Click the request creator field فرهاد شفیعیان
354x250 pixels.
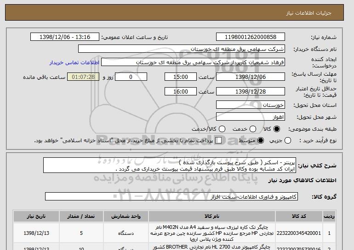click(193, 62)
